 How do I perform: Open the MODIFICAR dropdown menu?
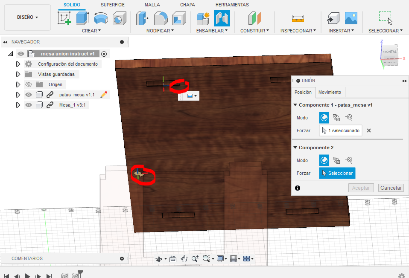point(160,31)
